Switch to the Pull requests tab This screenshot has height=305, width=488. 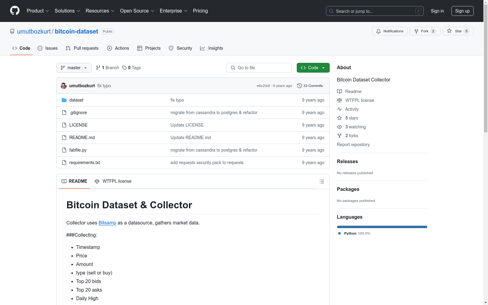pyautogui.click(x=82, y=48)
